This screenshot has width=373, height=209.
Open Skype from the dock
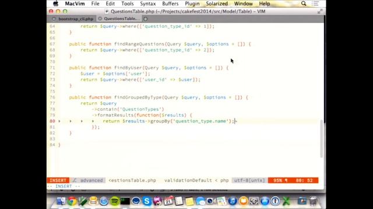[147, 201]
